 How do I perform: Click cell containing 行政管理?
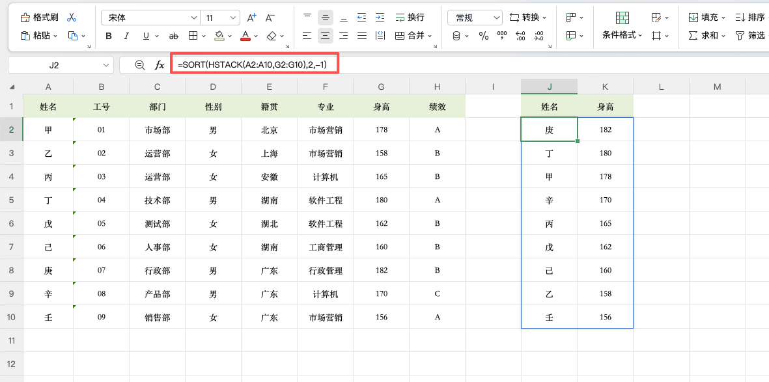[x=325, y=271]
